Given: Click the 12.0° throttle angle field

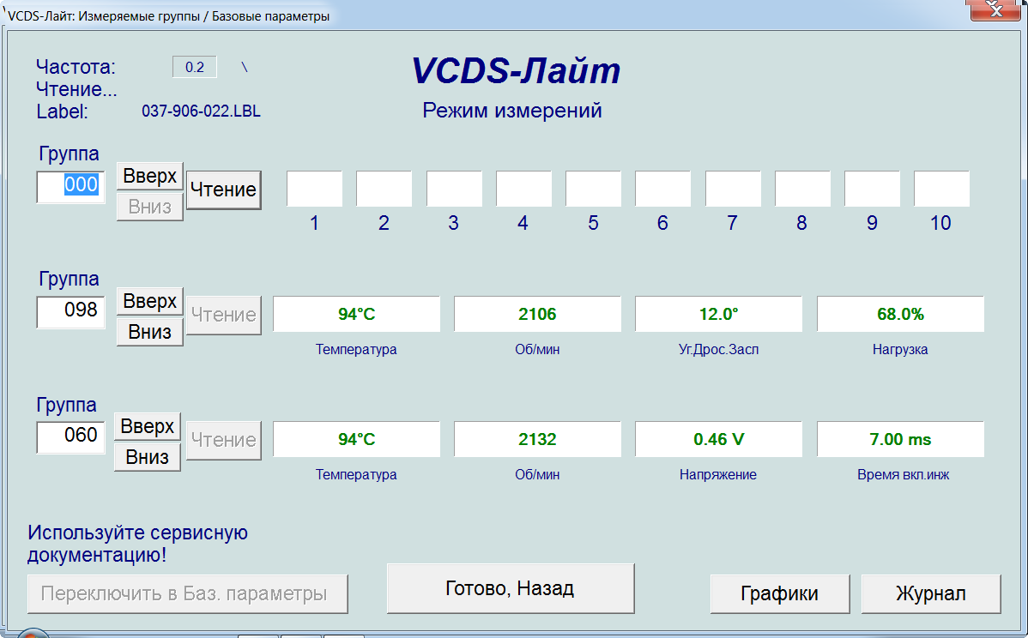Looking at the screenshot, I should 718,315.
